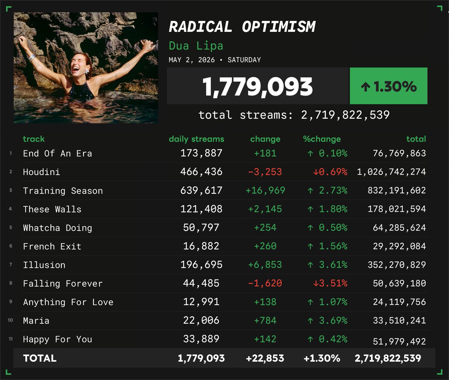449x380 pixels.
Task: Click daily streams value 12,991
Action: click(x=201, y=302)
